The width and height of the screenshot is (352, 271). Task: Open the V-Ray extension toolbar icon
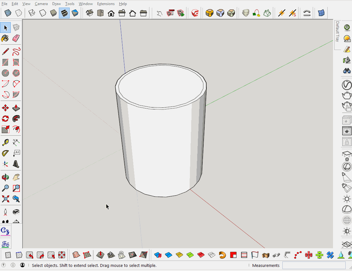[194, 13]
